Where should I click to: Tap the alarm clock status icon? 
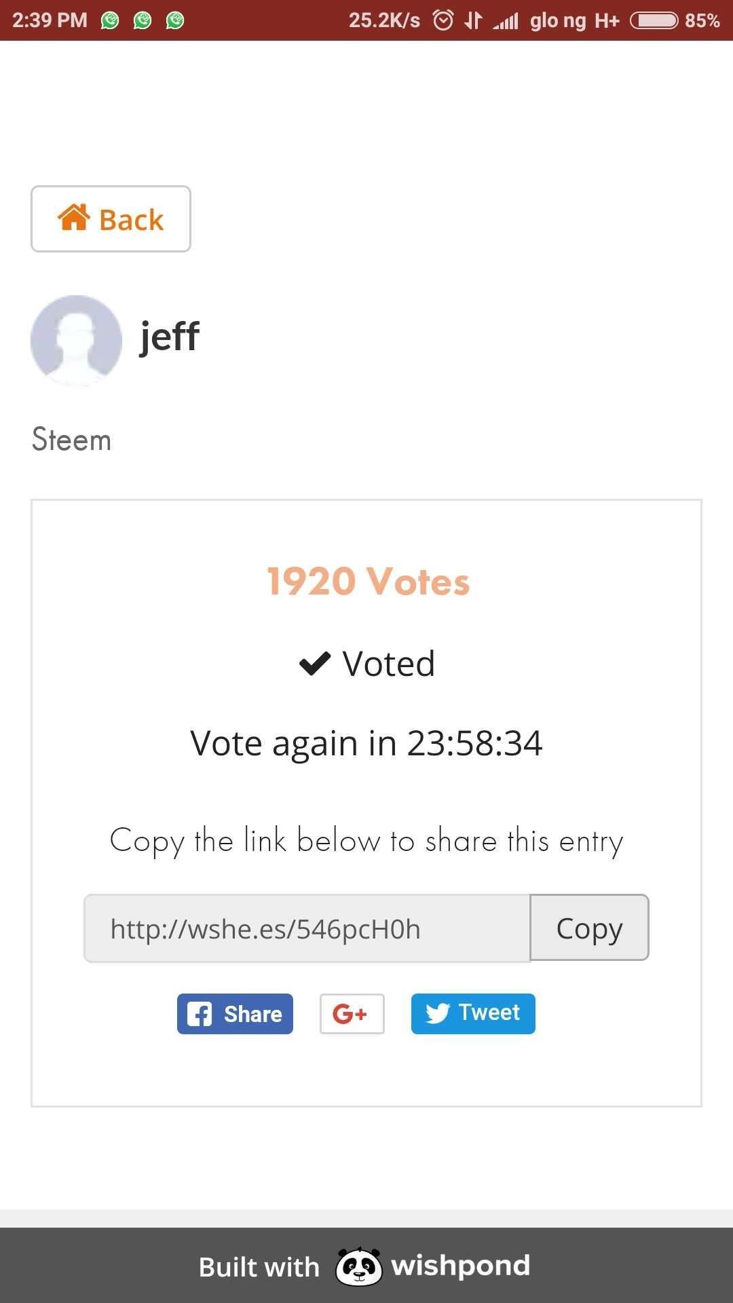pos(443,20)
